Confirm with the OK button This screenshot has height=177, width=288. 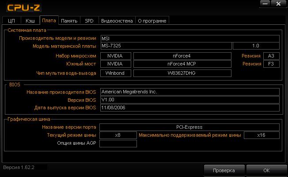pyautogui.click(x=266, y=170)
